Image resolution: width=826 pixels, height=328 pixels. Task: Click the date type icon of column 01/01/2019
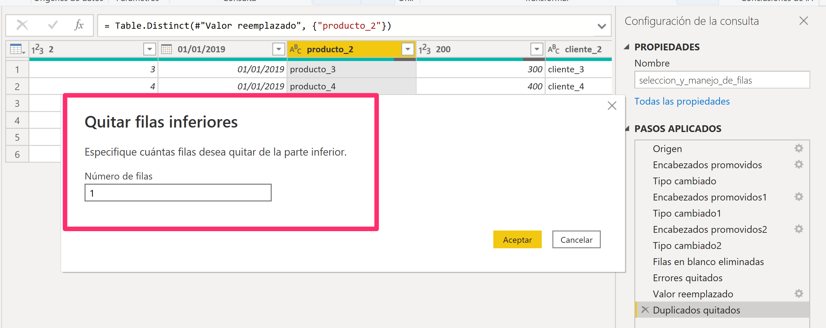pos(166,49)
